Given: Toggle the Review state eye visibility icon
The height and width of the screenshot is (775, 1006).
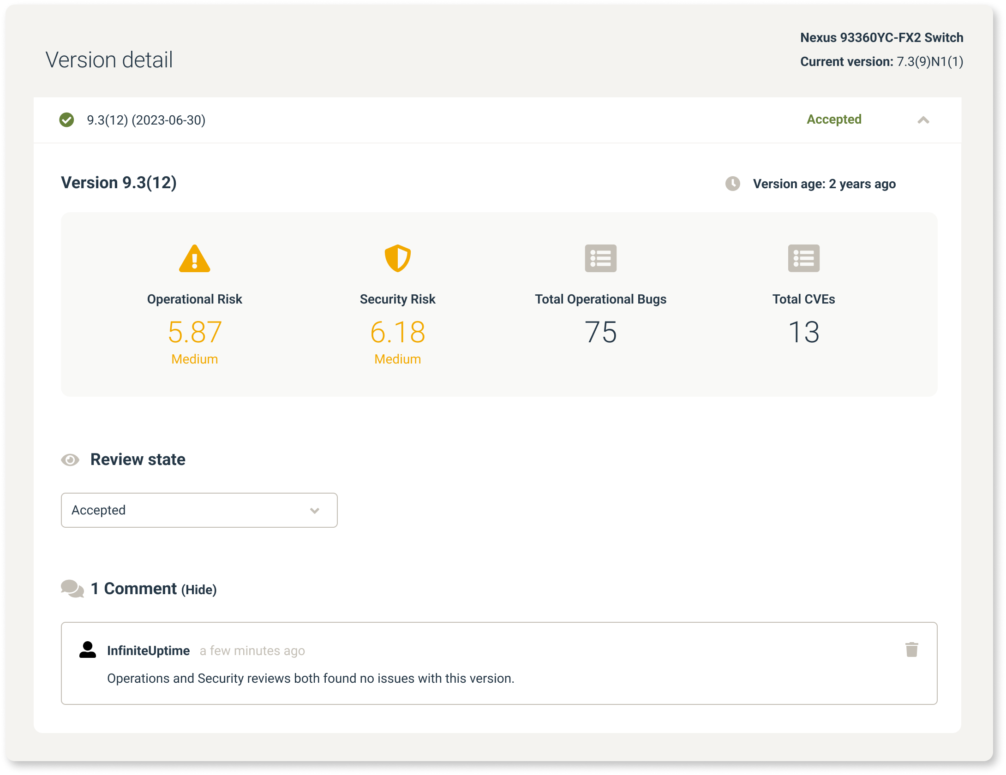Looking at the screenshot, I should click(70, 459).
